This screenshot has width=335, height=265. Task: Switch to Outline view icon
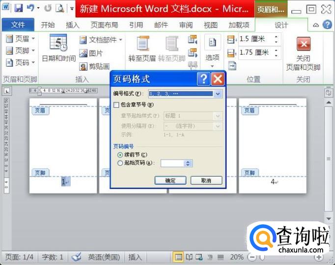[x=210, y=257]
